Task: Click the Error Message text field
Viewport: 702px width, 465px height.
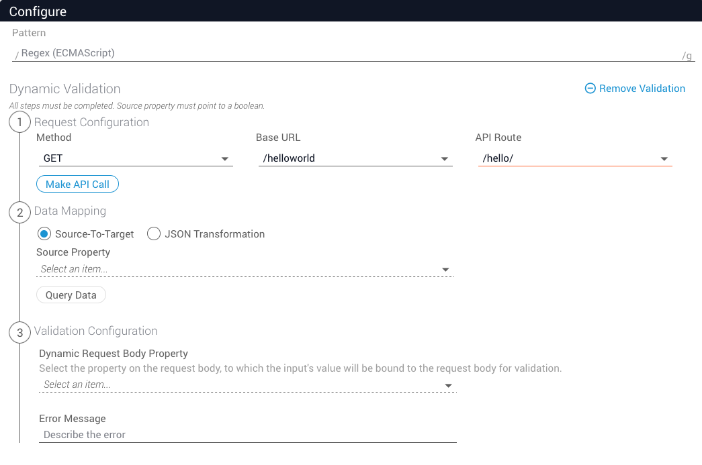Action: (247, 435)
